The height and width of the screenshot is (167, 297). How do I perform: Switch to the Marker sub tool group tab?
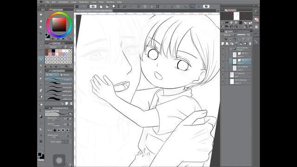(x=65, y=75)
